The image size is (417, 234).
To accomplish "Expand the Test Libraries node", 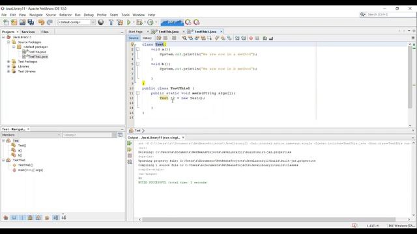I will point(8,71).
